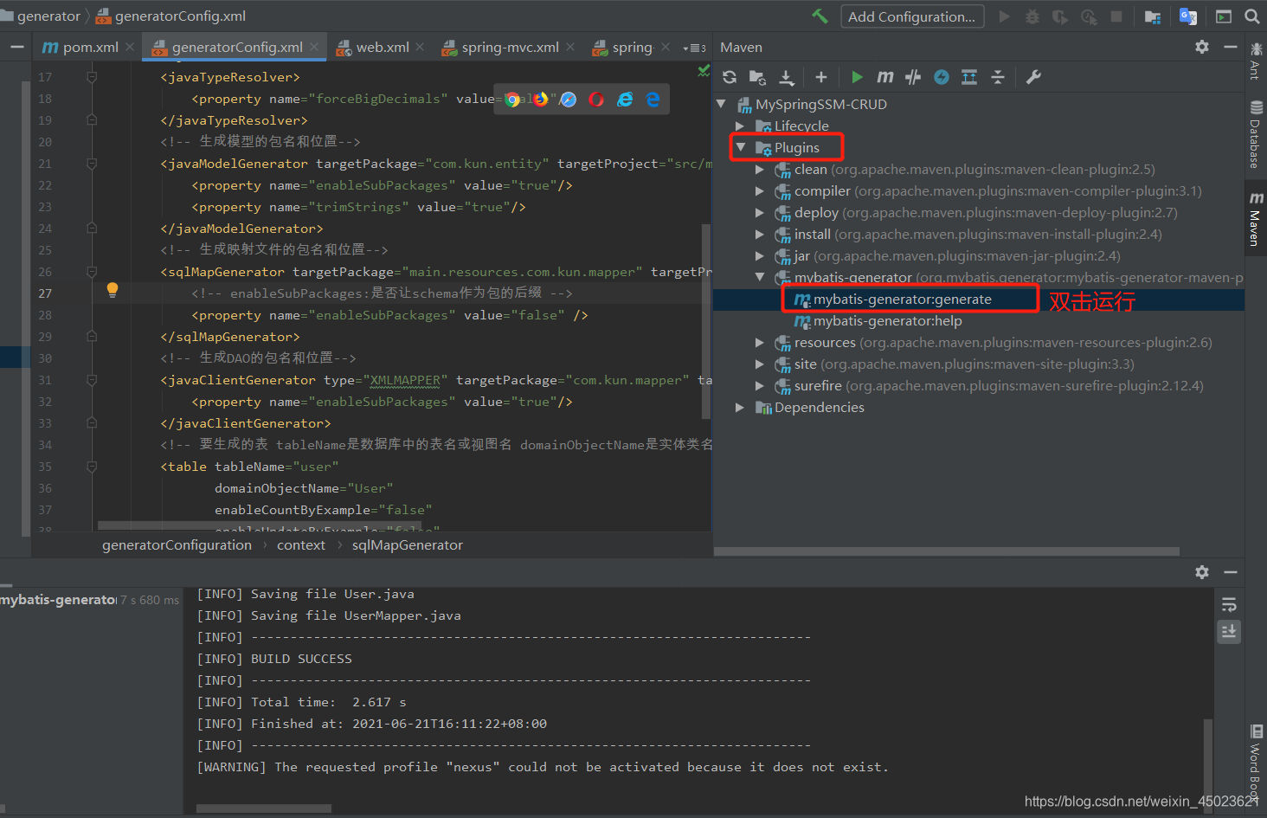
Task: Click the green Build Project hammer icon
Action: point(820,16)
